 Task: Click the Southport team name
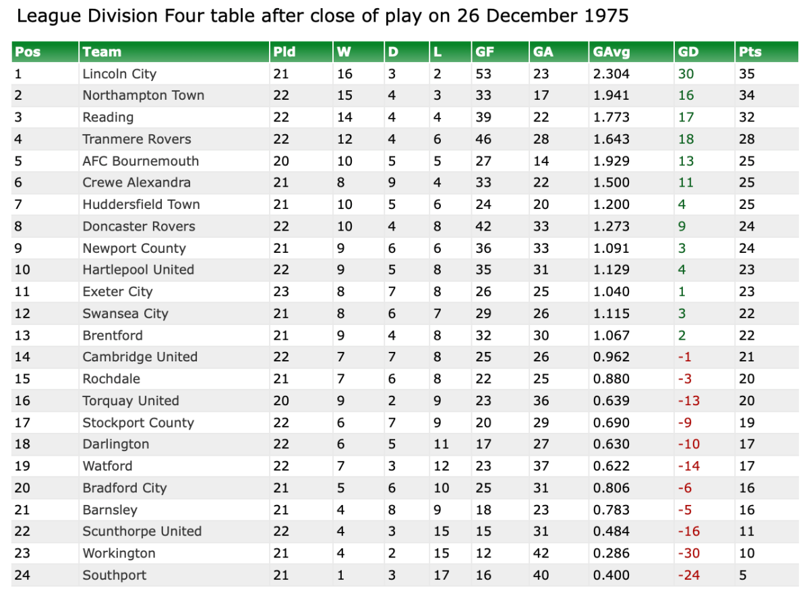[114, 575]
